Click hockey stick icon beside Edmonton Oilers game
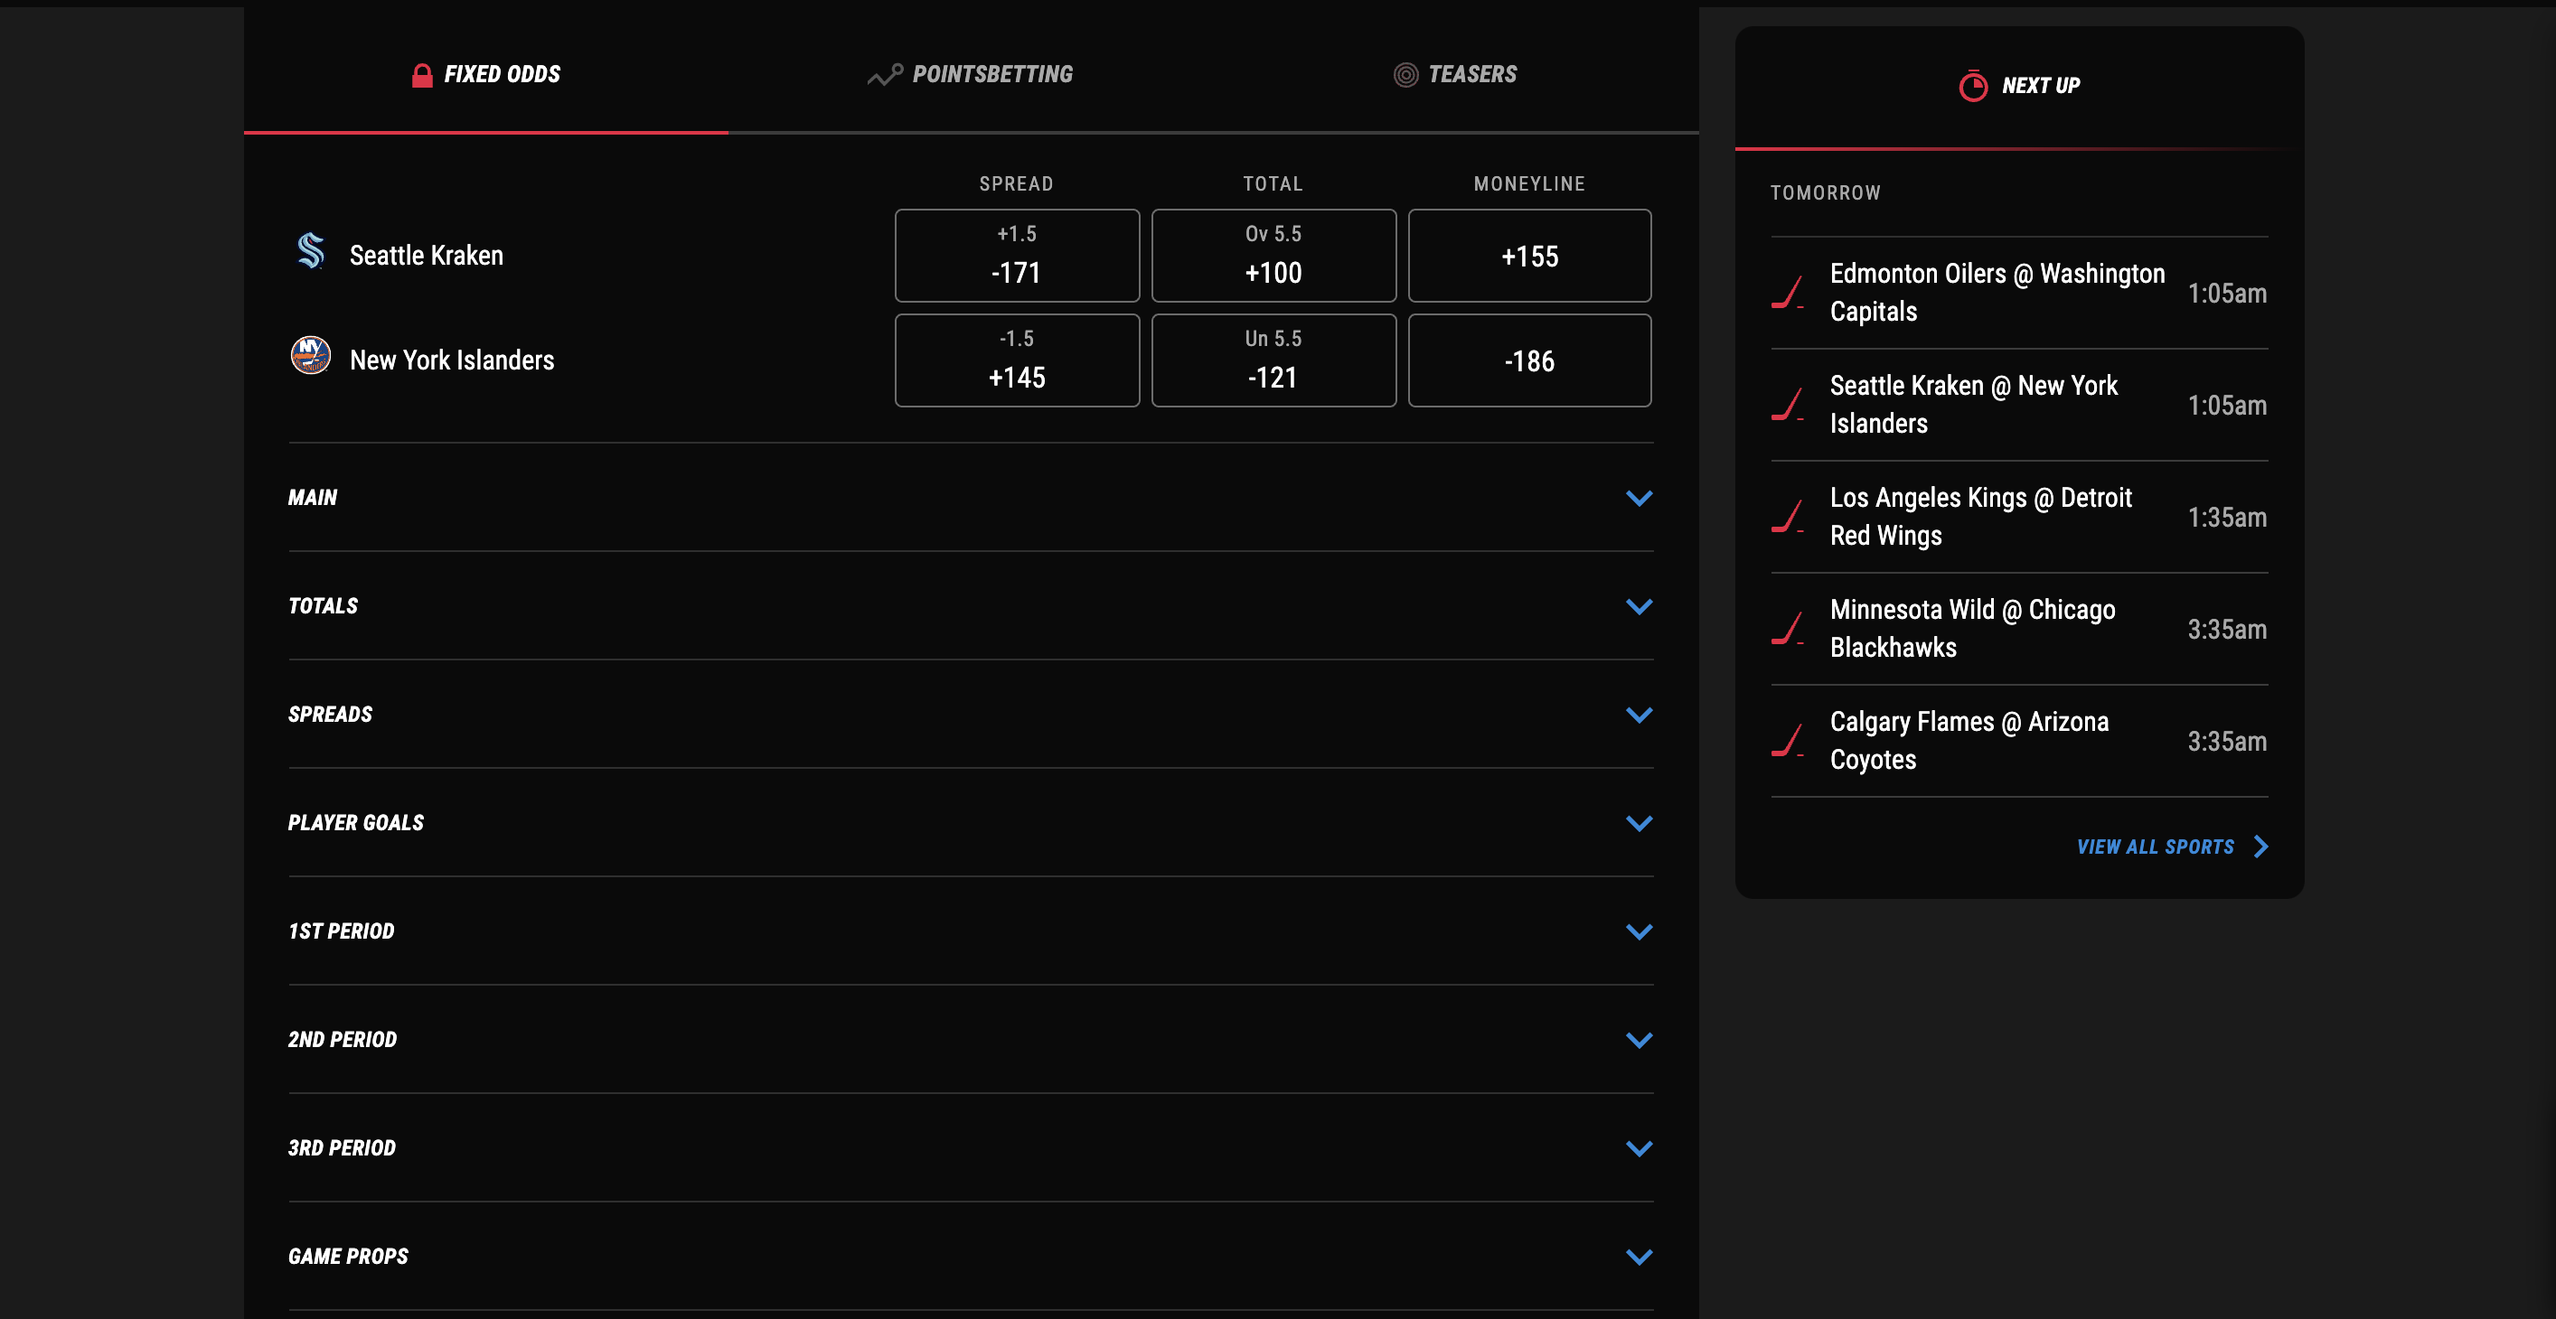2556x1319 pixels. pyautogui.click(x=1788, y=293)
